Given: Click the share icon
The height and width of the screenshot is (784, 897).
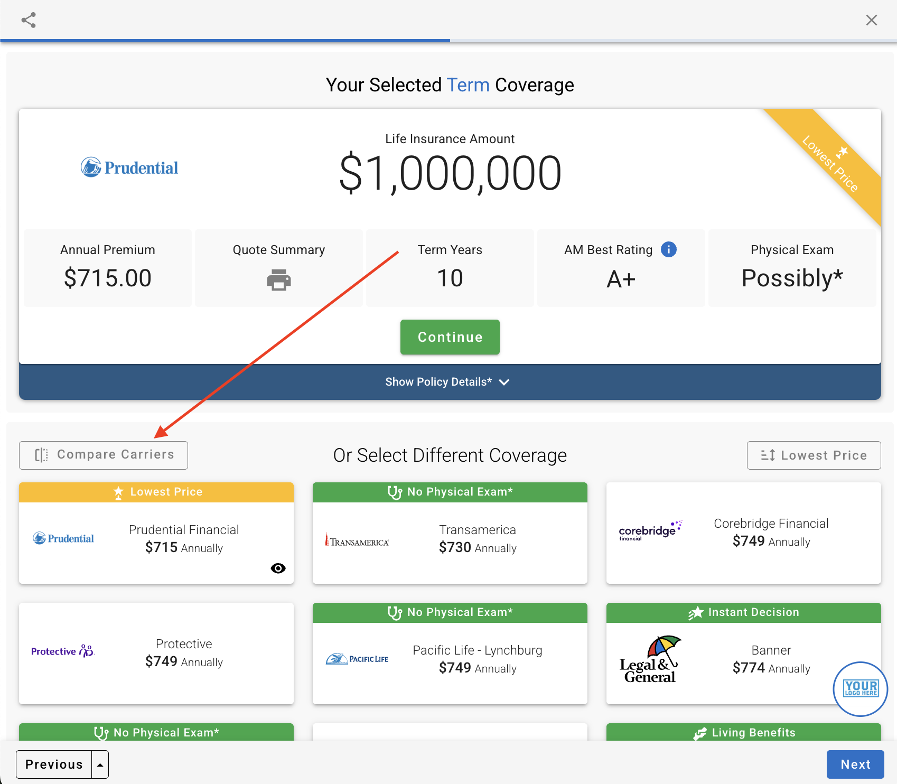Looking at the screenshot, I should tap(29, 20).
